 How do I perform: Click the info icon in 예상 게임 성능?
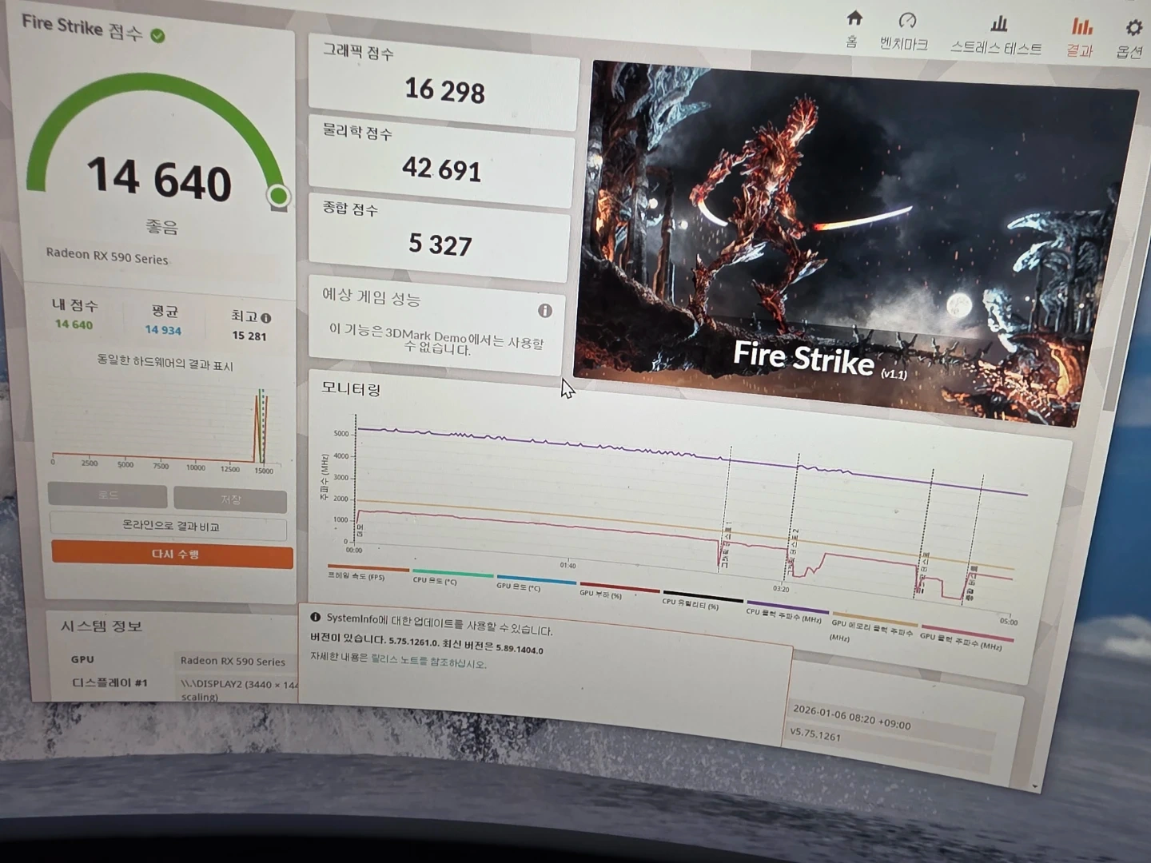[545, 310]
